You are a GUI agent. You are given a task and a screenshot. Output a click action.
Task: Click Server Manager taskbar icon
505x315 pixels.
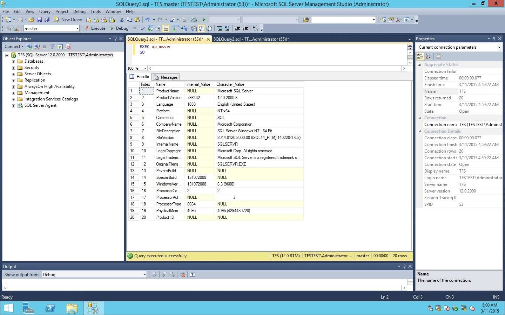click(29, 308)
